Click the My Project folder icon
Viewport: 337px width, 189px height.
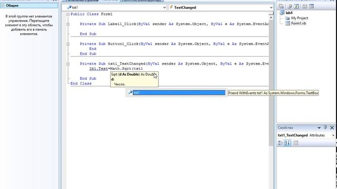[288, 18]
